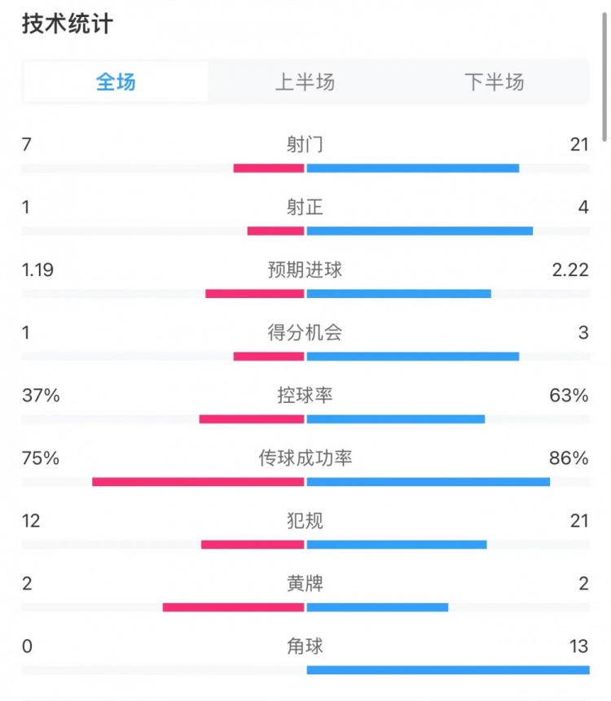Viewport: 611px width, 701px height.
Task: Click the 2.22 预期进球 value
Action: tap(569, 269)
